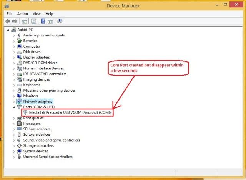
Task: Click the Back arrow toolbar icon
Action: point(8,21)
